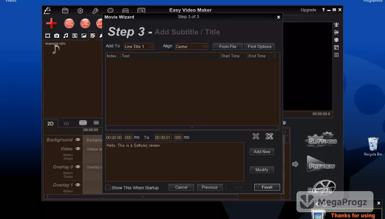The image size is (385, 219).
Task: Click the fourth layout icon beside preview
Action: (x=336, y=47)
